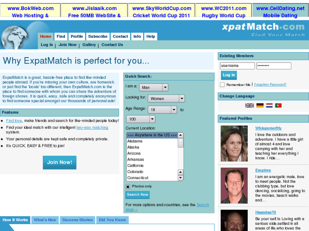Click the Search Now button
Screen dimensions: 309x231
click(138, 195)
